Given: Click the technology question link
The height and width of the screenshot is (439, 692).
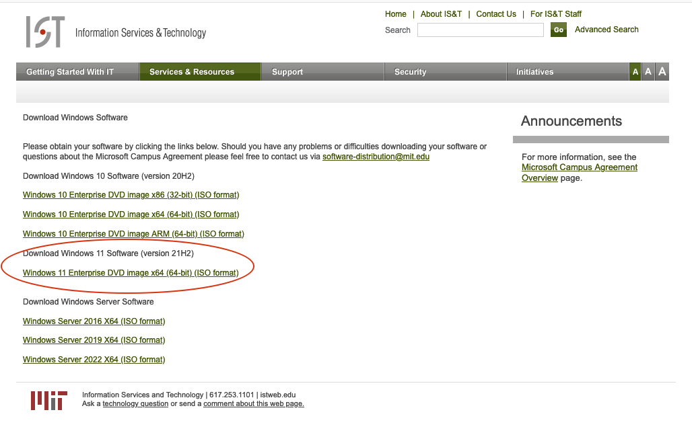Looking at the screenshot, I should [135, 404].
